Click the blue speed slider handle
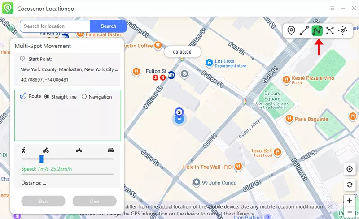The height and width of the screenshot is (219, 359). [41, 159]
